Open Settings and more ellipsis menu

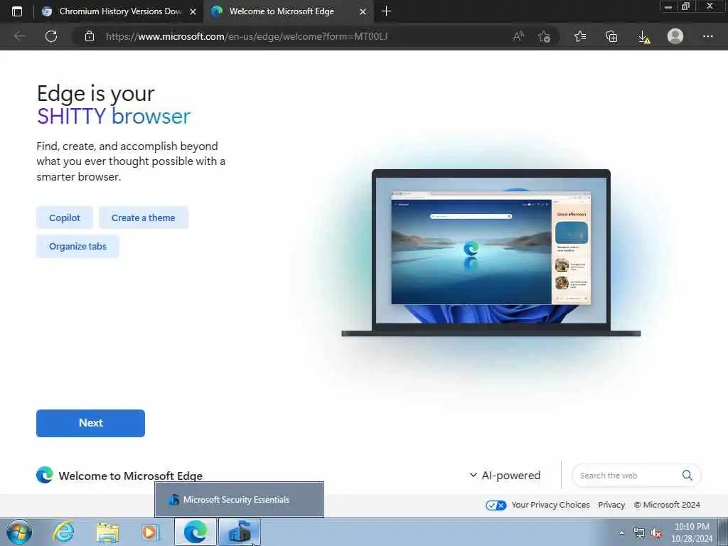pos(707,36)
